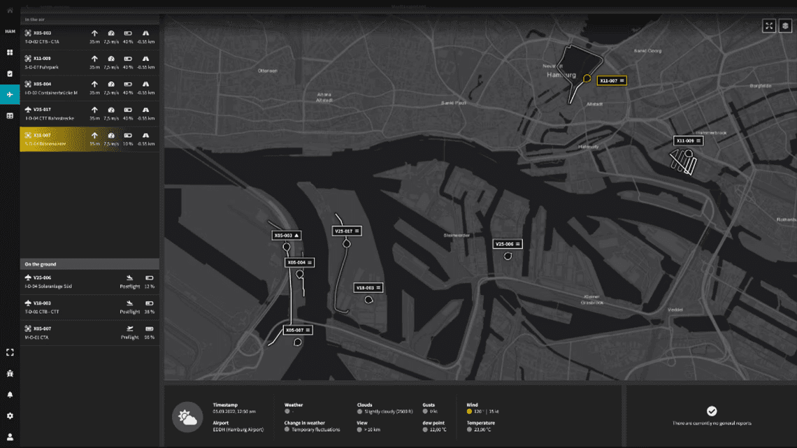Click the Preflight takeoff icon for X05-007
797x448 pixels.
tap(129, 328)
